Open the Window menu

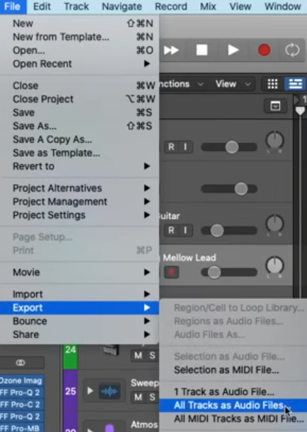(283, 6)
